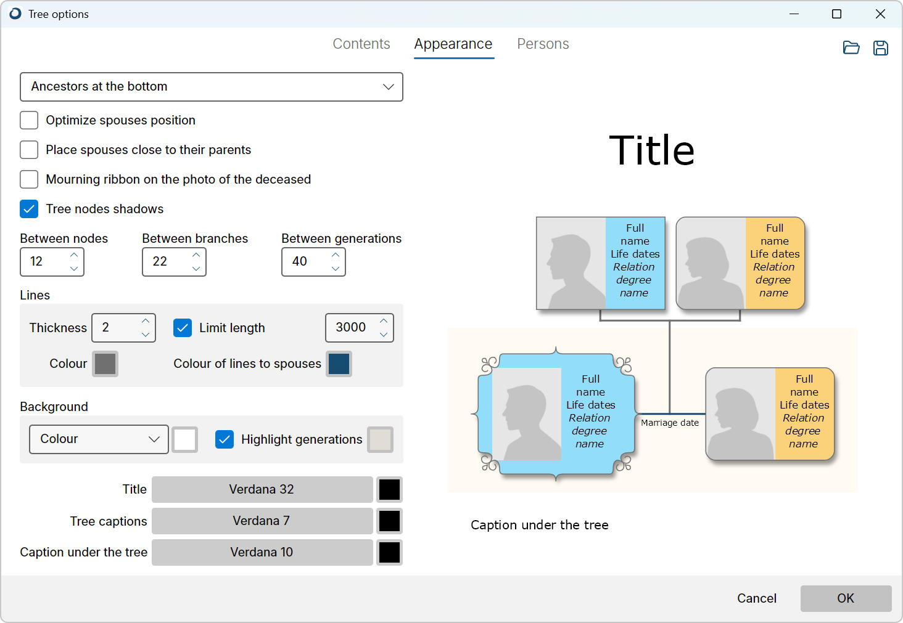
Task: Enable Optimize spouses position
Action: tap(29, 120)
